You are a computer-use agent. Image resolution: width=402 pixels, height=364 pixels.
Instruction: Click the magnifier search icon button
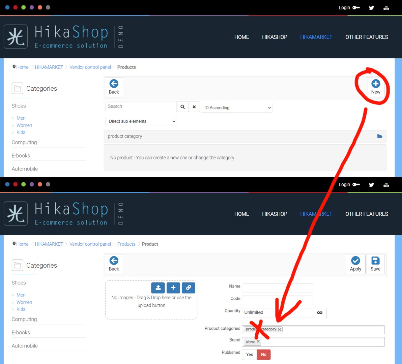(182, 107)
